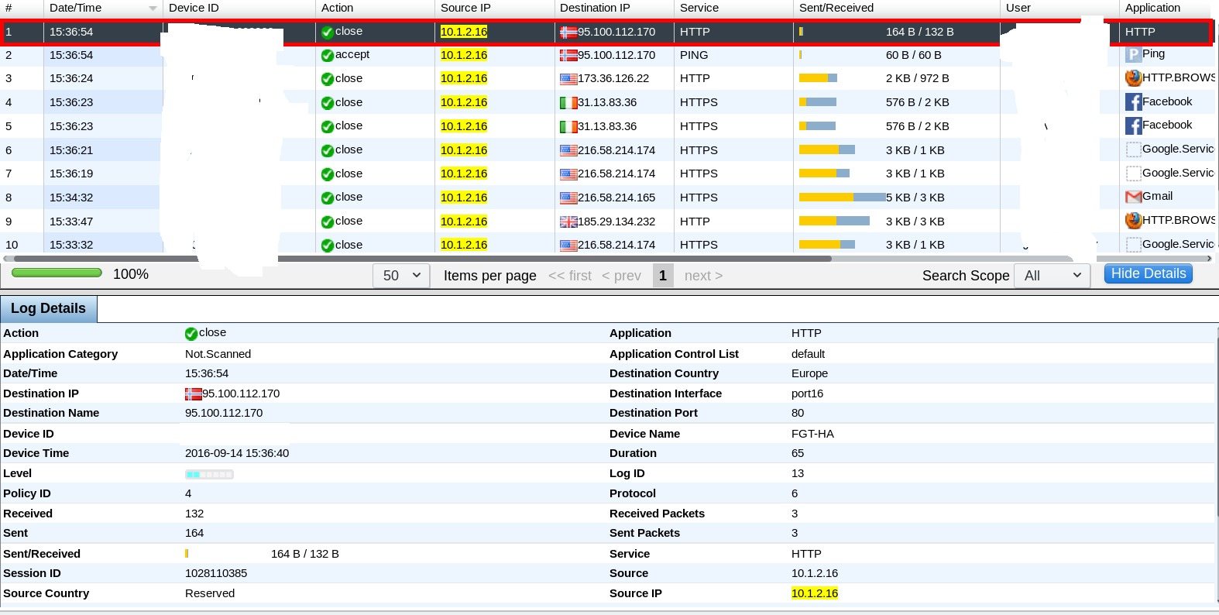The width and height of the screenshot is (1219, 615).
Task: Click the Google.Services icon in row 6
Action: tap(1133, 149)
